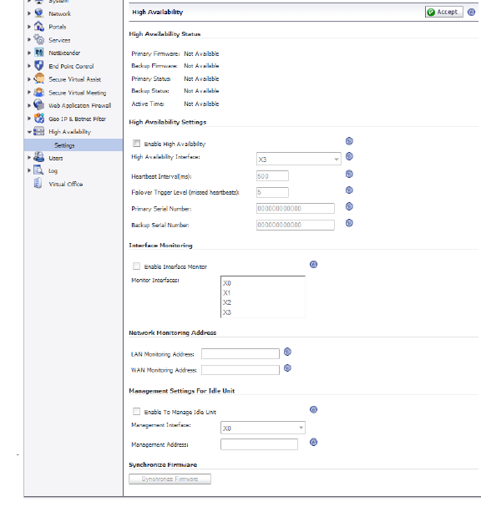
Task: Open help for LAN Monitoring Address
Action: pyautogui.click(x=287, y=352)
